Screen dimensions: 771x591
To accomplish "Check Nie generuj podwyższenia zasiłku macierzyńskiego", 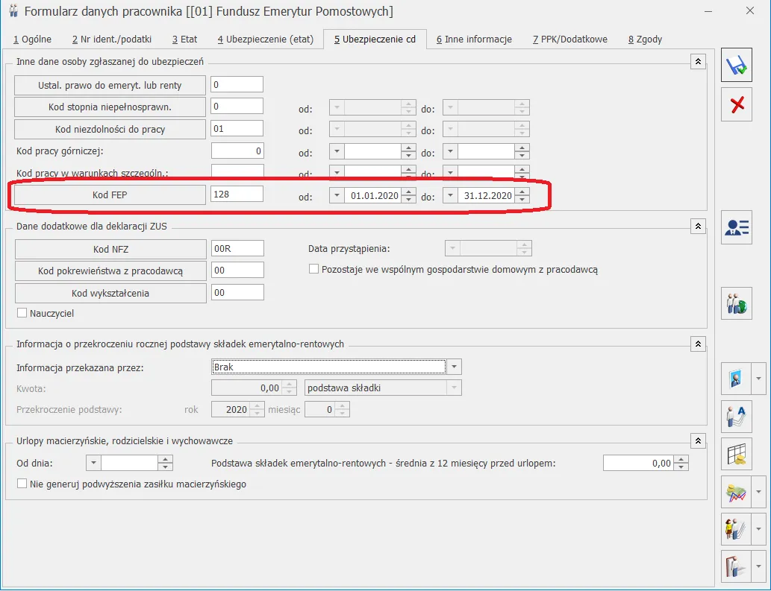I will click(x=22, y=484).
